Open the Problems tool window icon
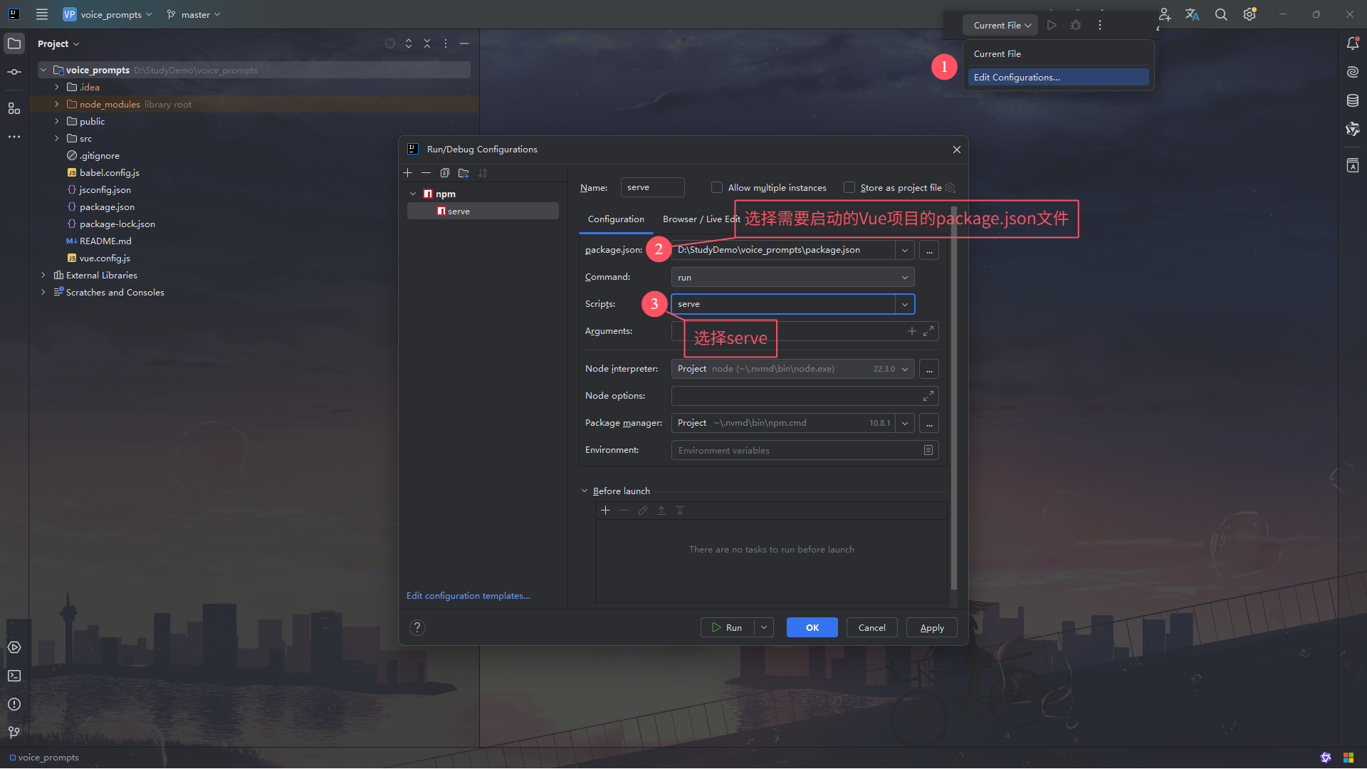This screenshot has height=769, width=1367. [14, 704]
